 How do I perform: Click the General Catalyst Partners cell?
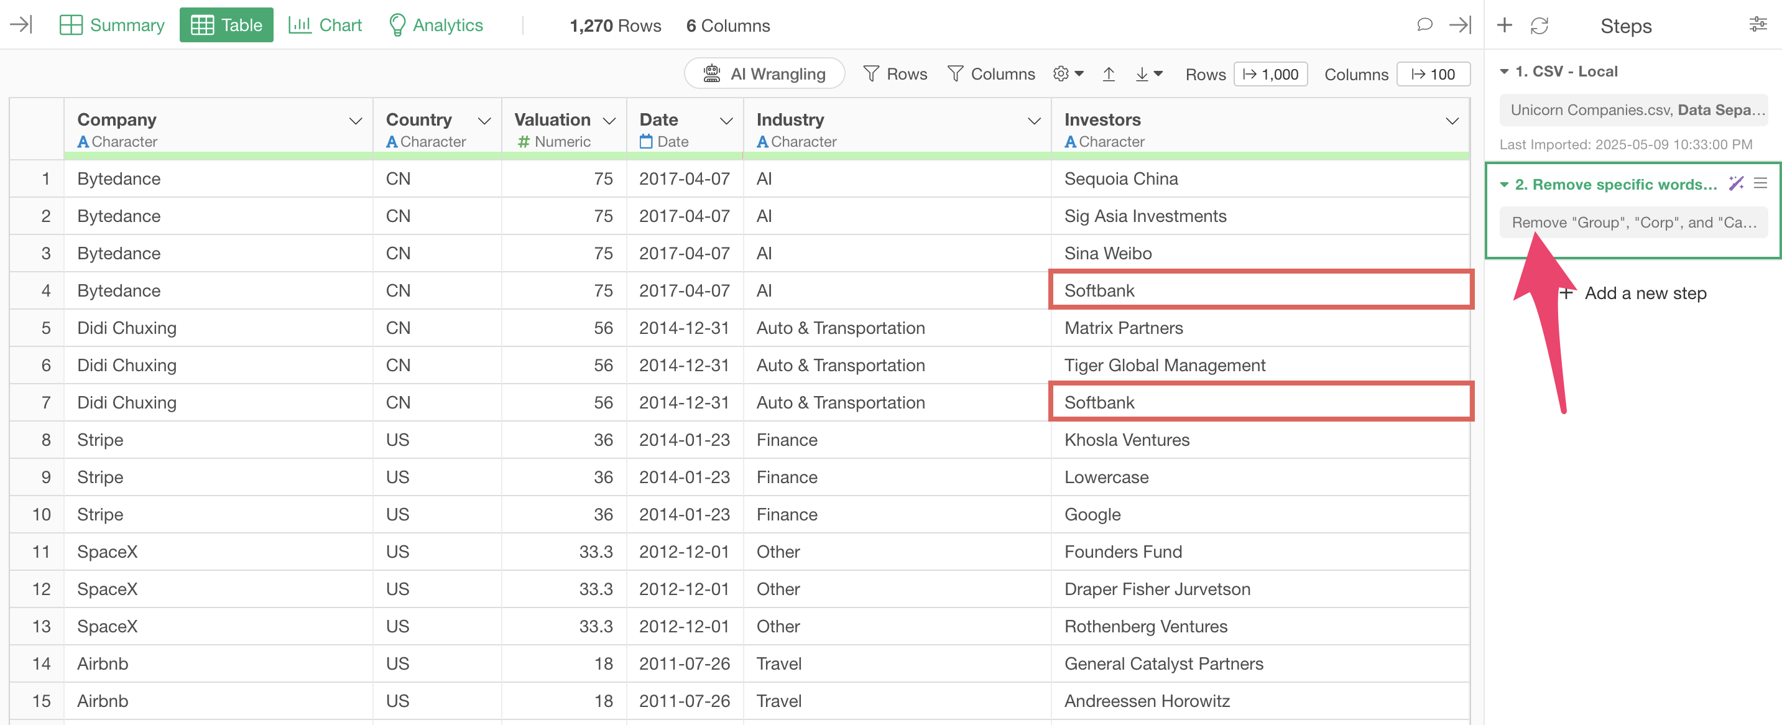[x=1260, y=664]
